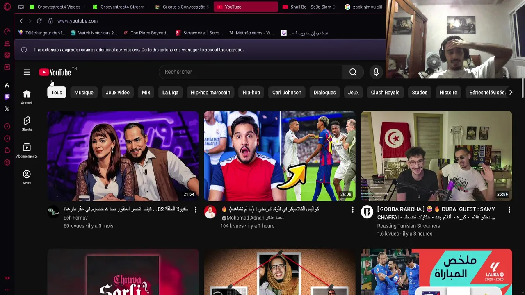Screen dimensions: 525x295
Task: Open Téléchargeur de vi... bookmark
Action: 42,33
